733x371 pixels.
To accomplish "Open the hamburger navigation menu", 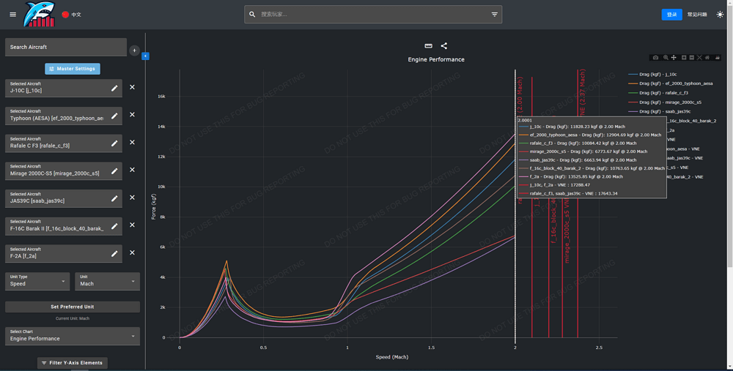I will [x=12, y=15].
